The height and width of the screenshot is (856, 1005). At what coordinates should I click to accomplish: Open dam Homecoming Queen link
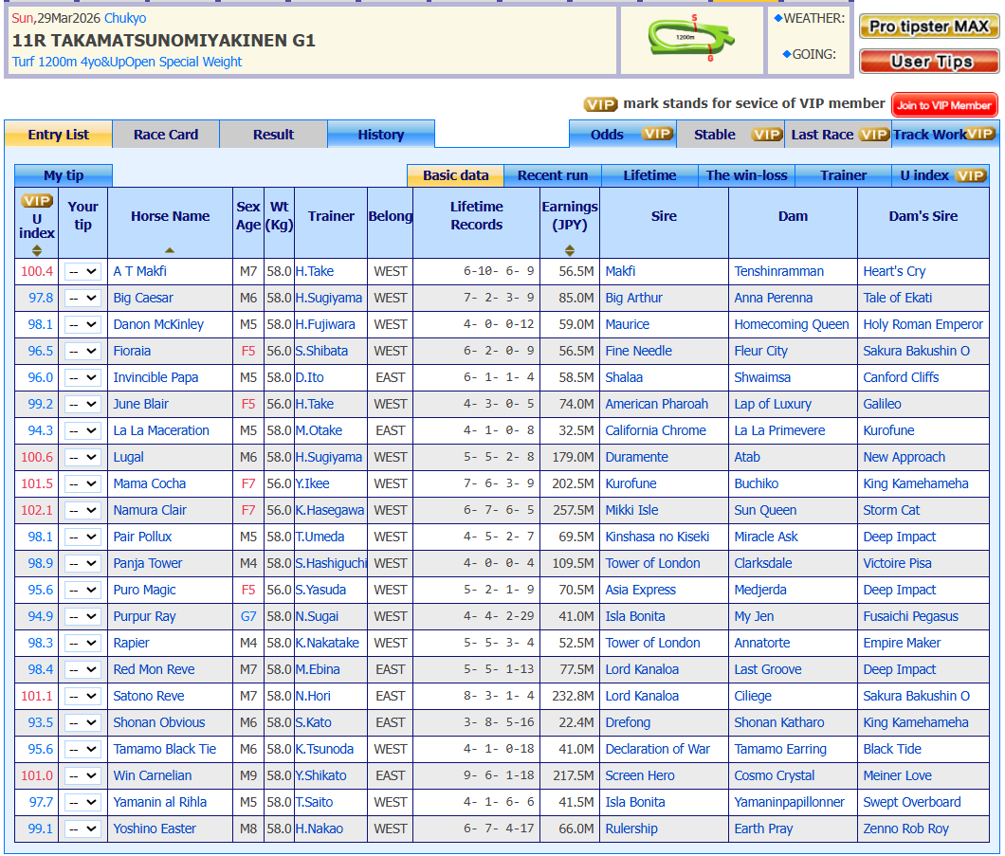[x=792, y=325]
